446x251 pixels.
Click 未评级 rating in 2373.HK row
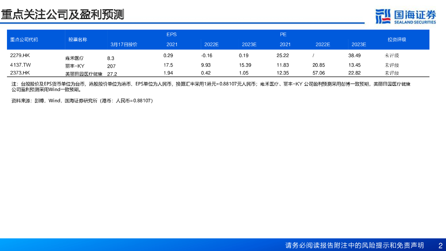(392, 73)
